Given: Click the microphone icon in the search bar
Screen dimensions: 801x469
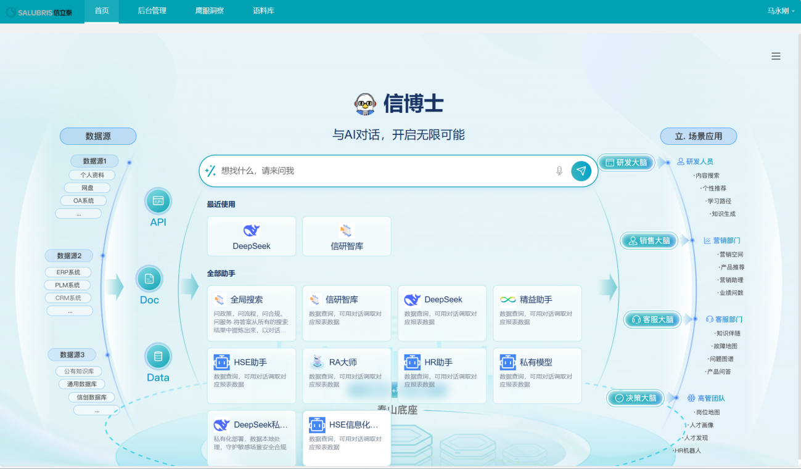Looking at the screenshot, I should pyautogui.click(x=559, y=171).
